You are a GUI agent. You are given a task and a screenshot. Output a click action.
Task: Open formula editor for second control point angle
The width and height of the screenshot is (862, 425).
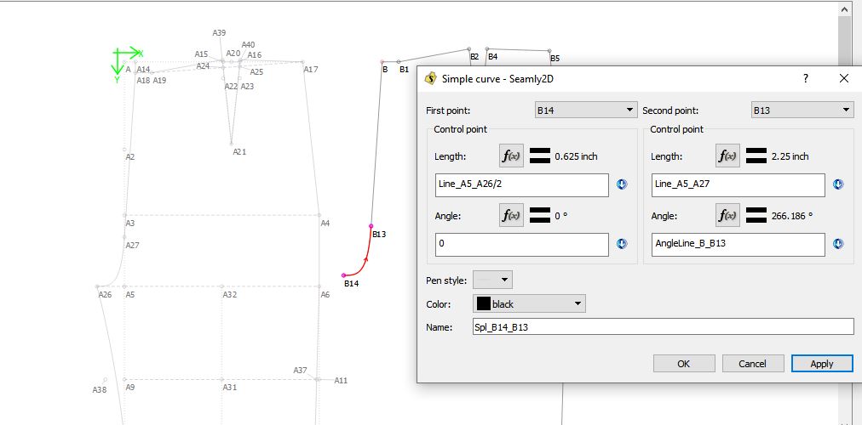tap(727, 216)
